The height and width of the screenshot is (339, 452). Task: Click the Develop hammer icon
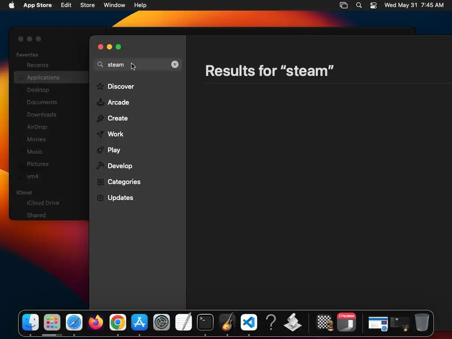[x=100, y=166]
